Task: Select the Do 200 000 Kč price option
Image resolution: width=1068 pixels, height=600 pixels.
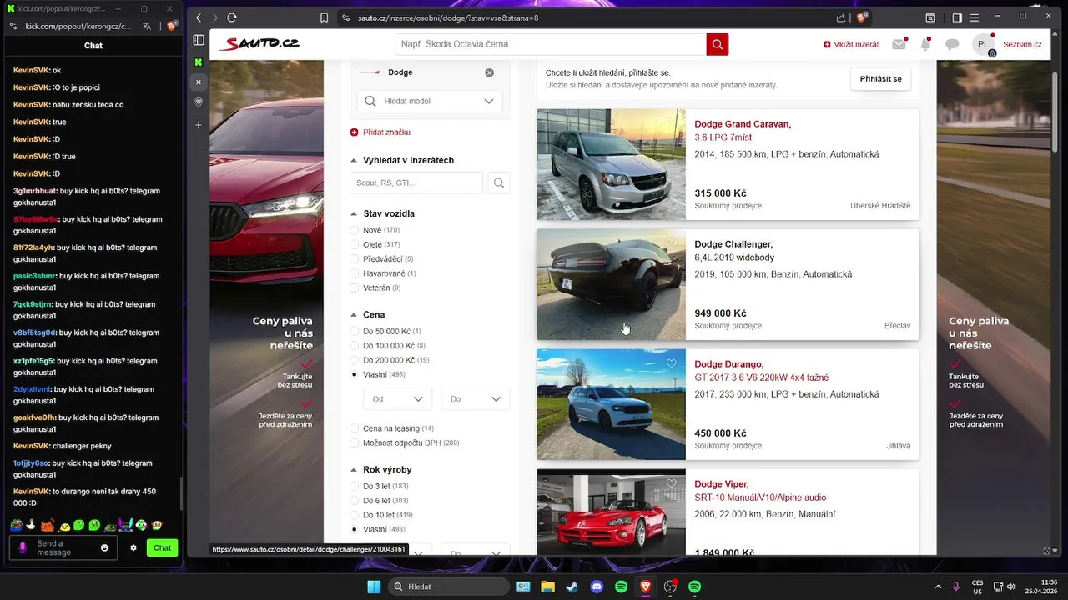Action: pyautogui.click(x=355, y=360)
